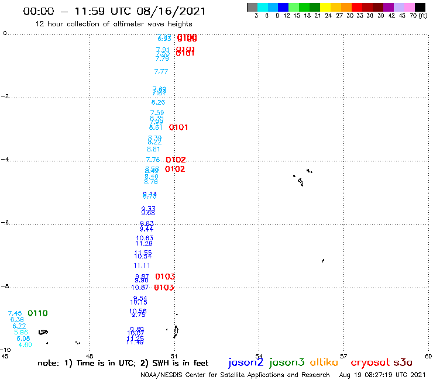Click the wave height value 8.81
The image size is (433, 380).
pyautogui.click(x=153, y=149)
